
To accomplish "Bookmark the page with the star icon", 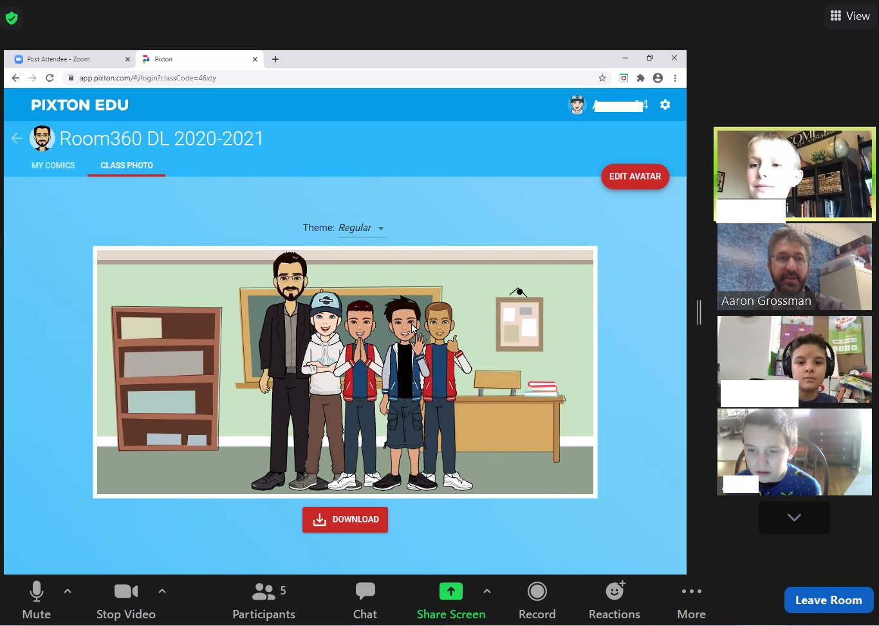I will click(x=602, y=78).
